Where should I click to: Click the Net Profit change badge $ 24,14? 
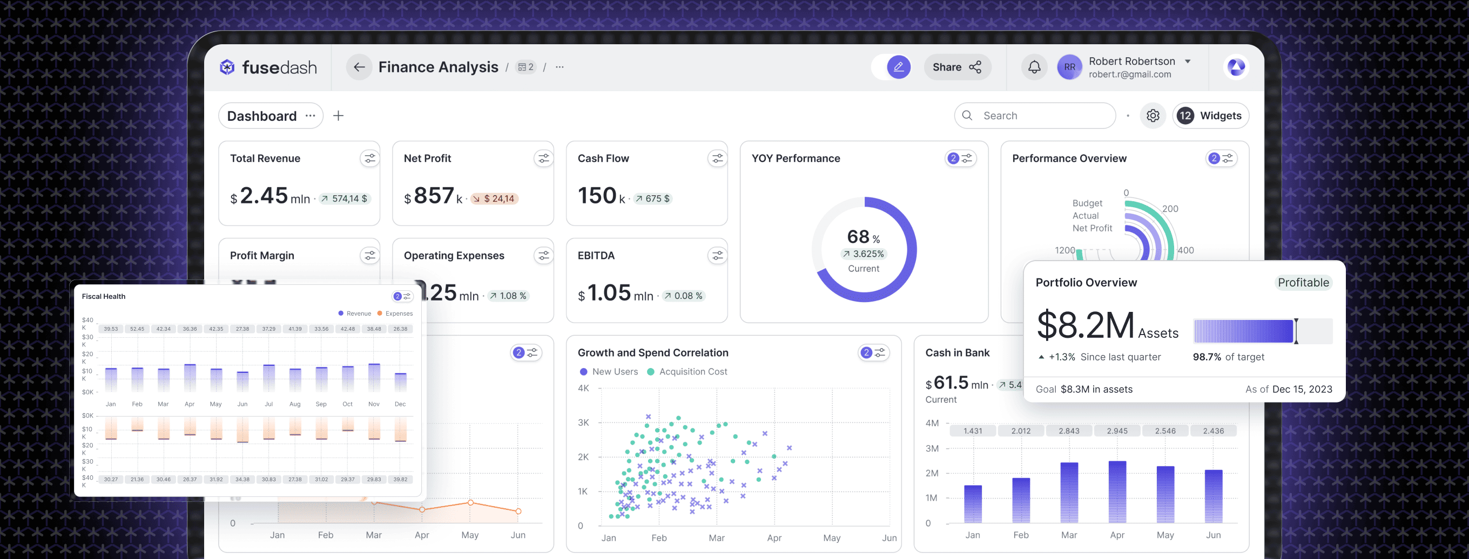(x=493, y=199)
